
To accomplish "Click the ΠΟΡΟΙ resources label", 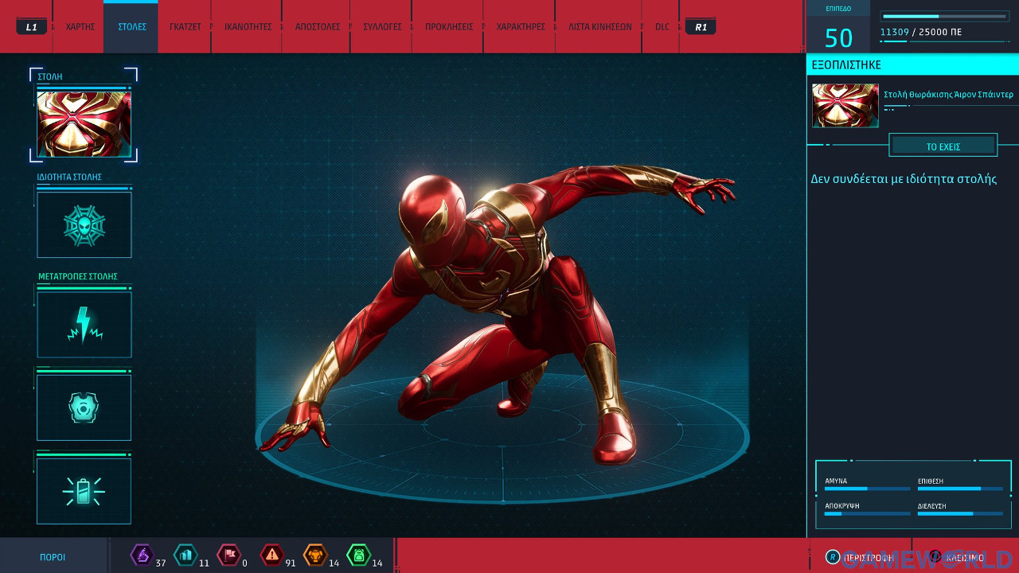I will 53,557.
